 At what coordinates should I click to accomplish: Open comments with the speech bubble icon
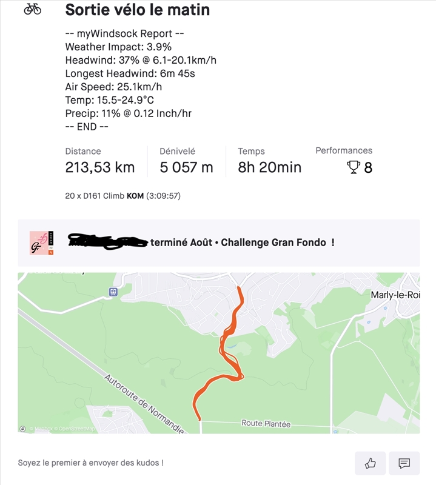[x=404, y=464]
